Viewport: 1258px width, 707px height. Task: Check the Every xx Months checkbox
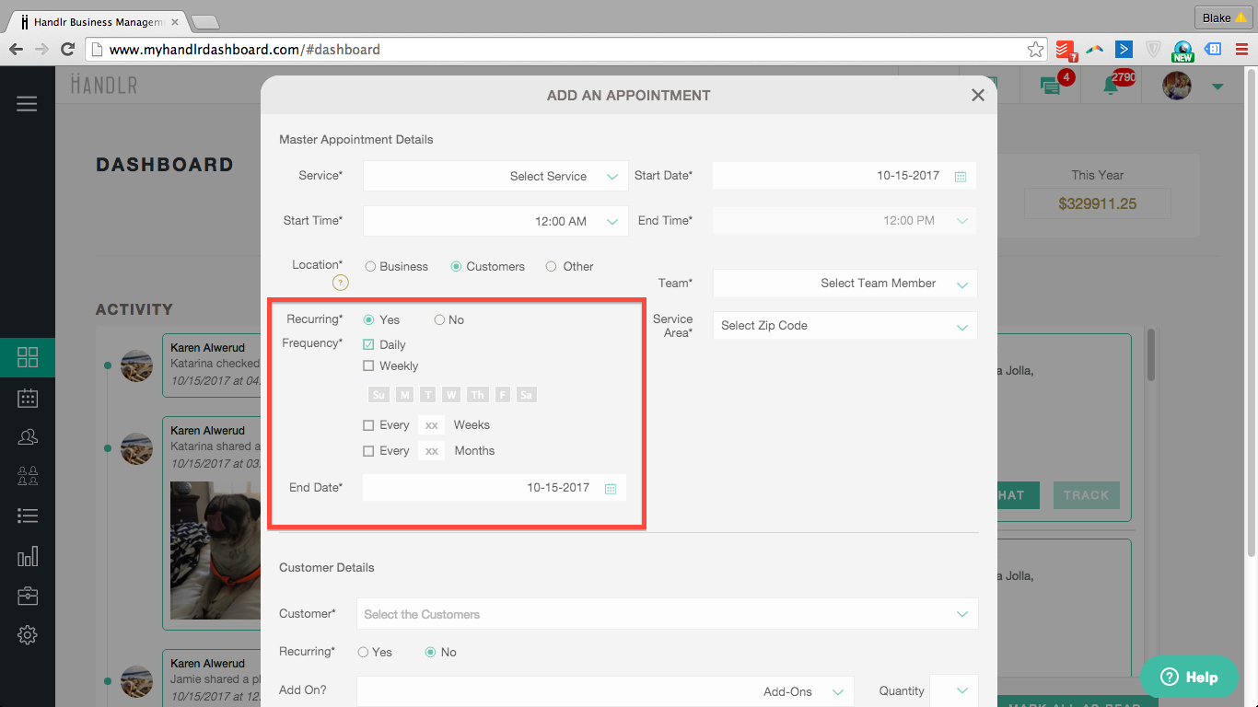pos(368,451)
